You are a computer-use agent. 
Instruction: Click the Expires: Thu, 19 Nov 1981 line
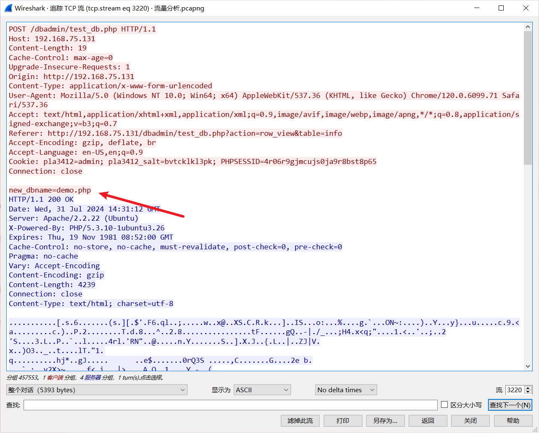pyautogui.click(x=91, y=237)
